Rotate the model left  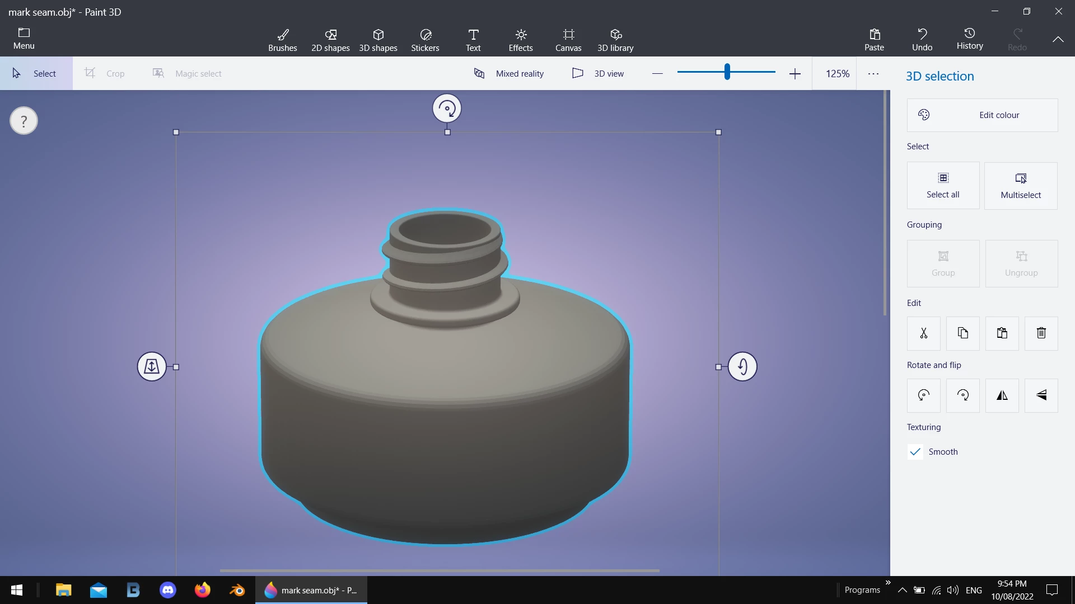tap(923, 395)
